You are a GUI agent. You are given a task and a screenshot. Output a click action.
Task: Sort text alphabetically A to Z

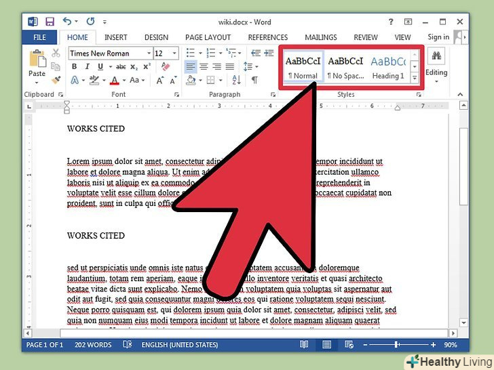[x=236, y=80]
